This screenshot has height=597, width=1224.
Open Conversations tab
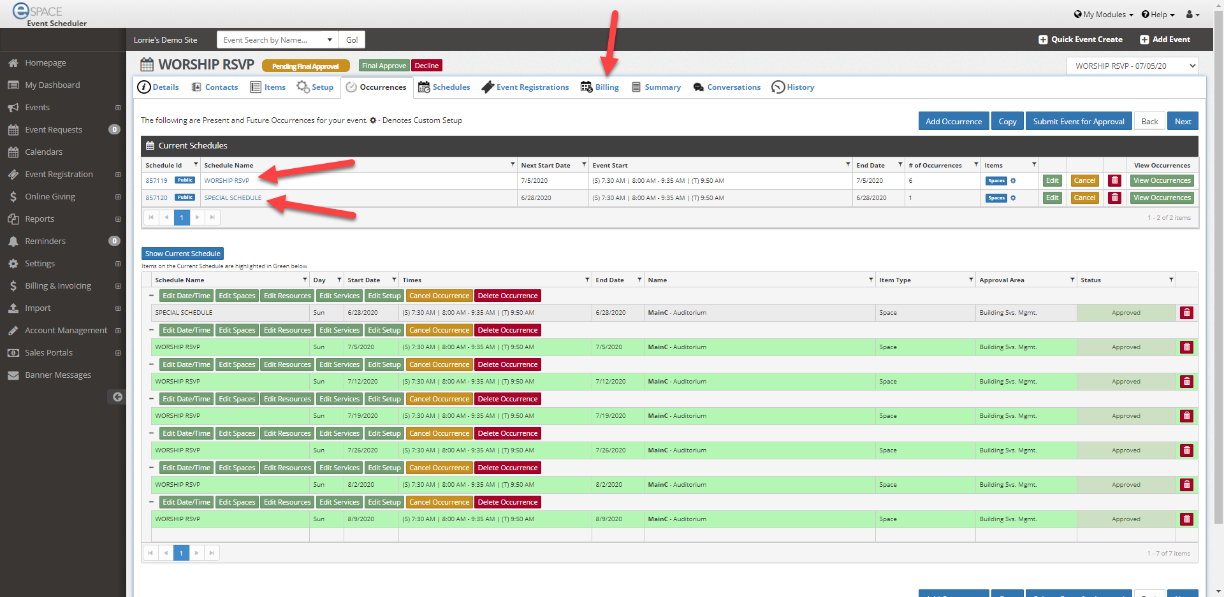pyautogui.click(x=727, y=87)
